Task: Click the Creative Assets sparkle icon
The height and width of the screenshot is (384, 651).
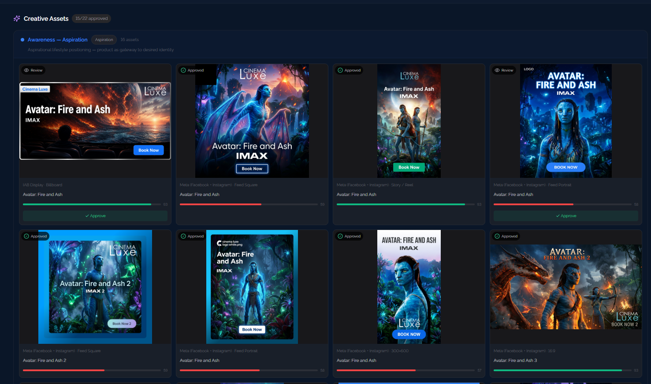Action: [17, 19]
